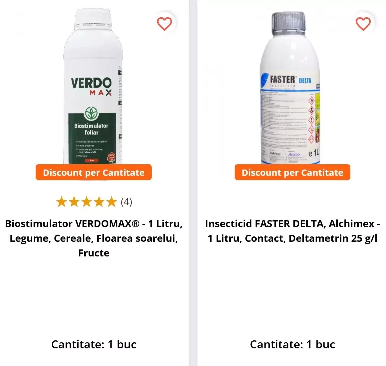The height and width of the screenshot is (366, 386).
Task: Click the flame hazard pictogram on FASTER bottle
Action: 311,101
